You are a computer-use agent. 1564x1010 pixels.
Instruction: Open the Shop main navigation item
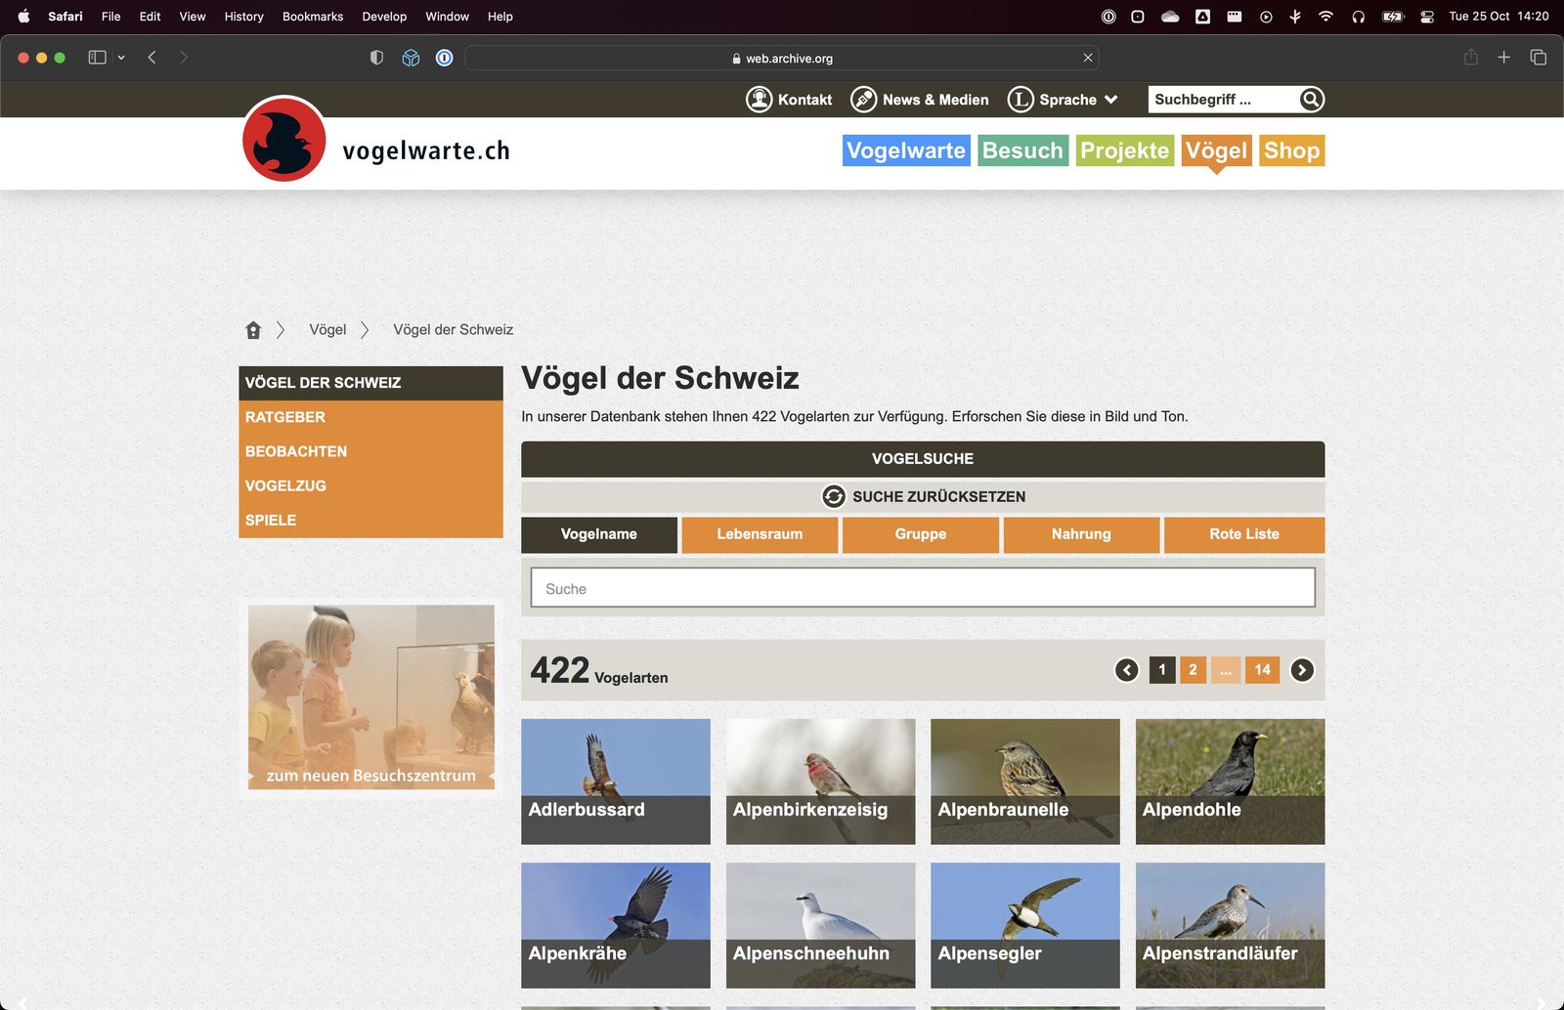tap(1291, 150)
